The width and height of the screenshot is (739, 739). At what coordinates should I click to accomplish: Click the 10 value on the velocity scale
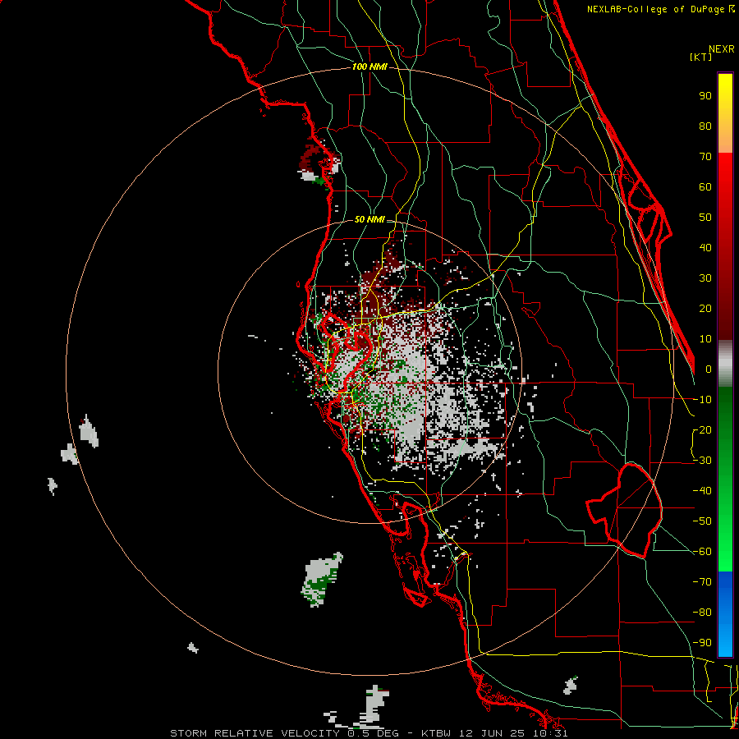tap(705, 339)
